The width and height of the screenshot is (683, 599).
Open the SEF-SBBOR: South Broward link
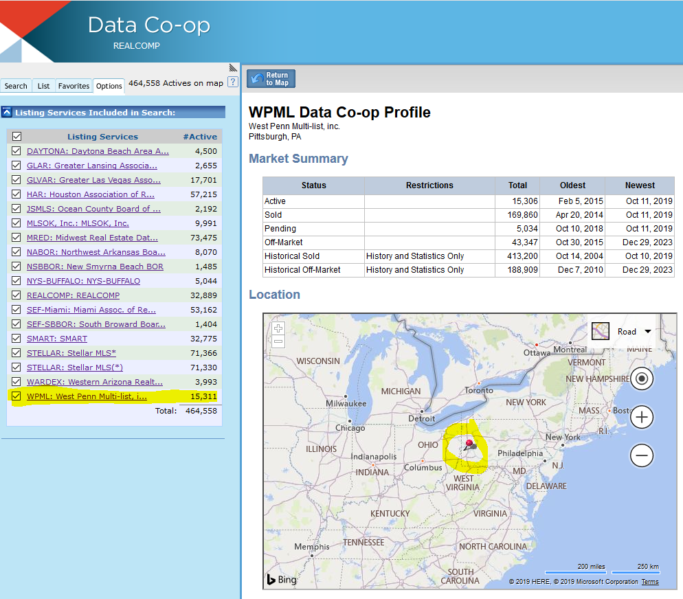pos(96,324)
